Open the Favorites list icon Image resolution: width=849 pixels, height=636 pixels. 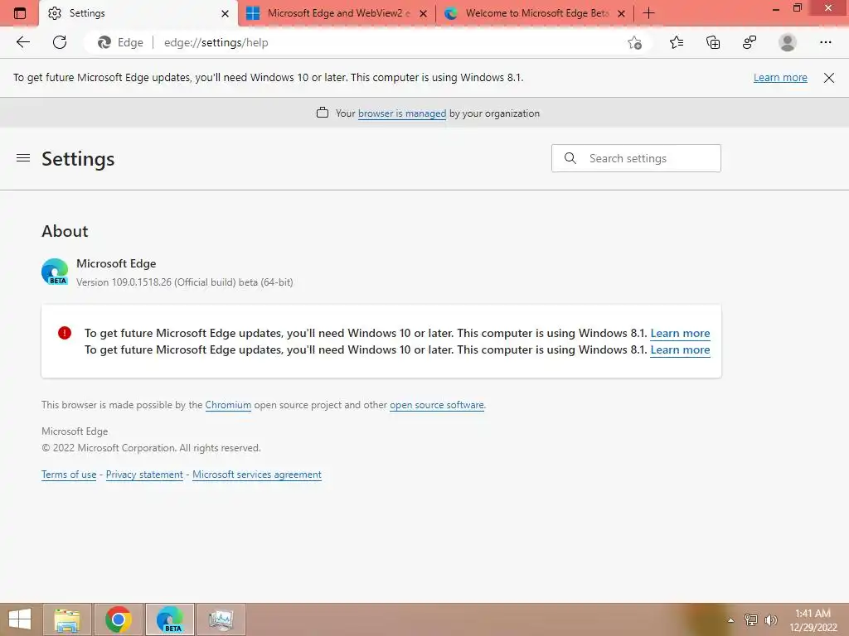[x=677, y=42]
